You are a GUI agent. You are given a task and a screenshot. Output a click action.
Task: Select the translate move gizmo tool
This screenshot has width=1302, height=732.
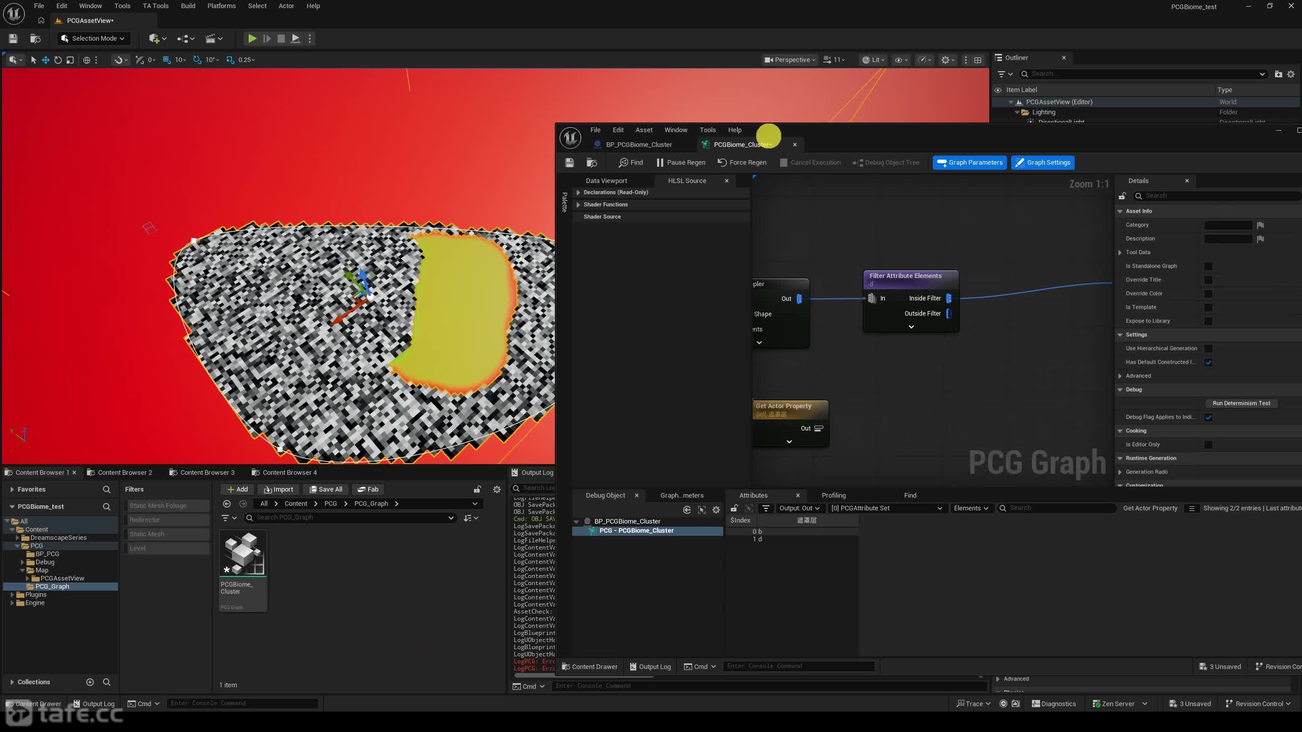point(45,60)
